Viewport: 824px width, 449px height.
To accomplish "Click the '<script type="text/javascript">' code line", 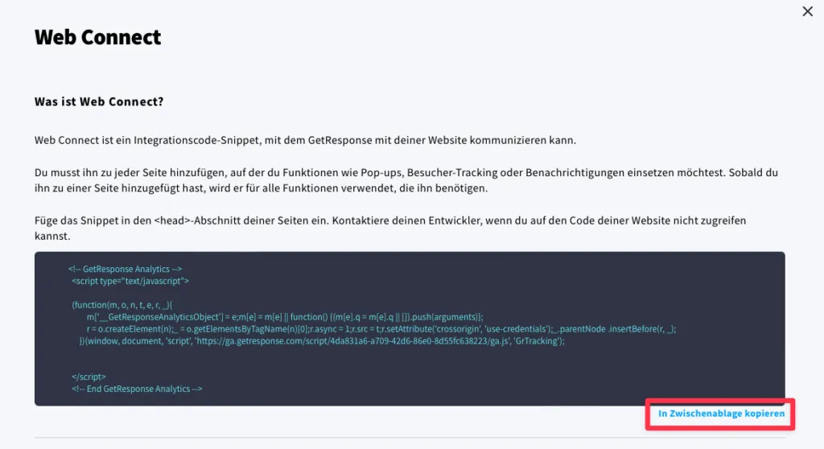I will point(130,281).
